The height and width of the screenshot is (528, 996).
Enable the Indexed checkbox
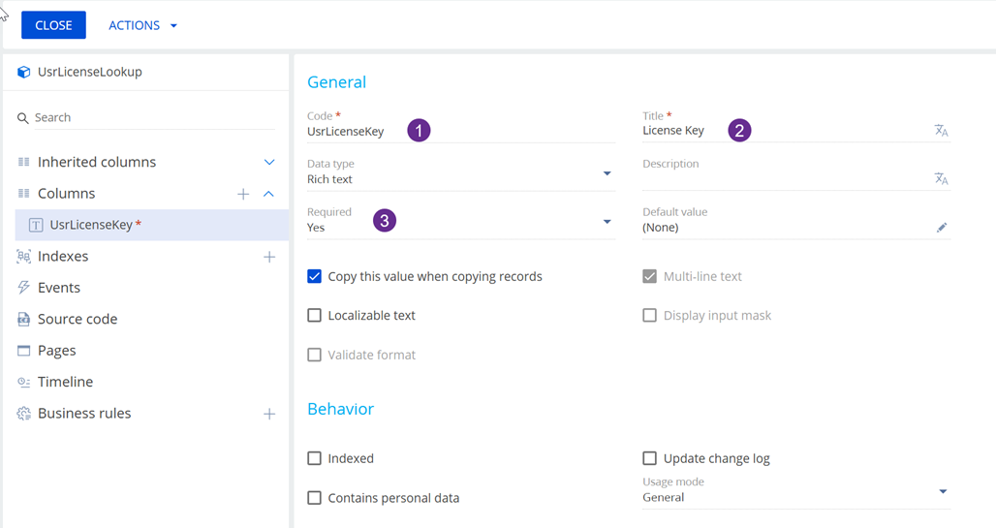coord(315,458)
